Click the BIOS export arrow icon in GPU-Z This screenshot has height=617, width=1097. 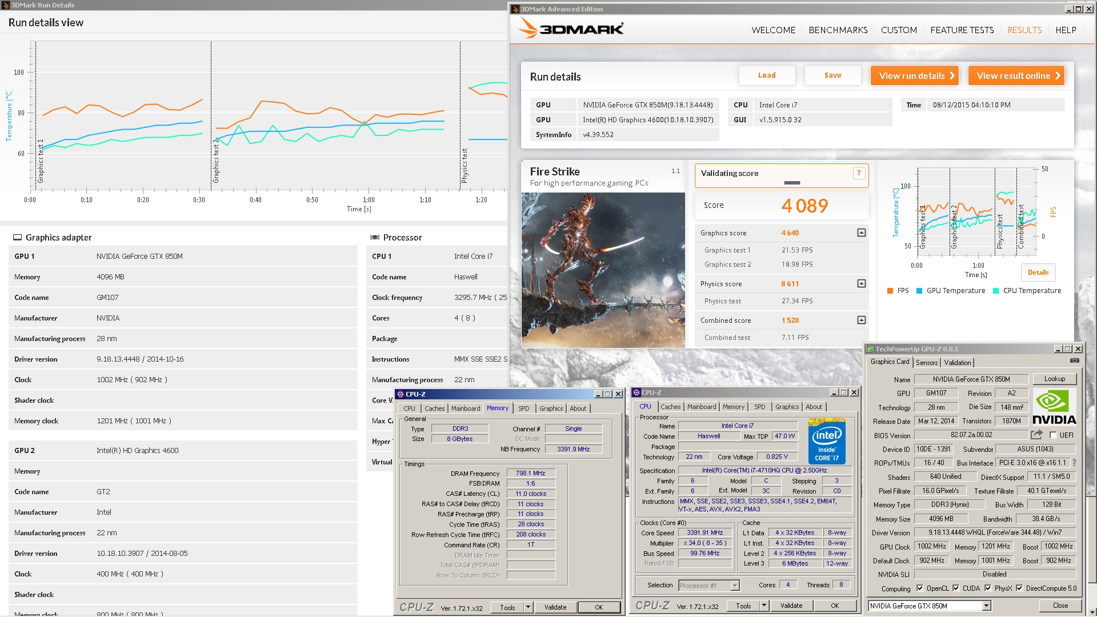tap(1036, 435)
